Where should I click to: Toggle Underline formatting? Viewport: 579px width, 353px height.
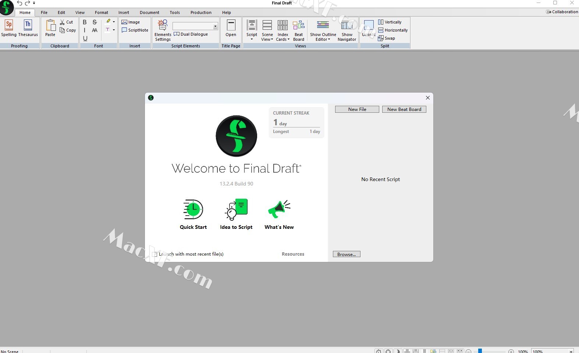click(85, 38)
